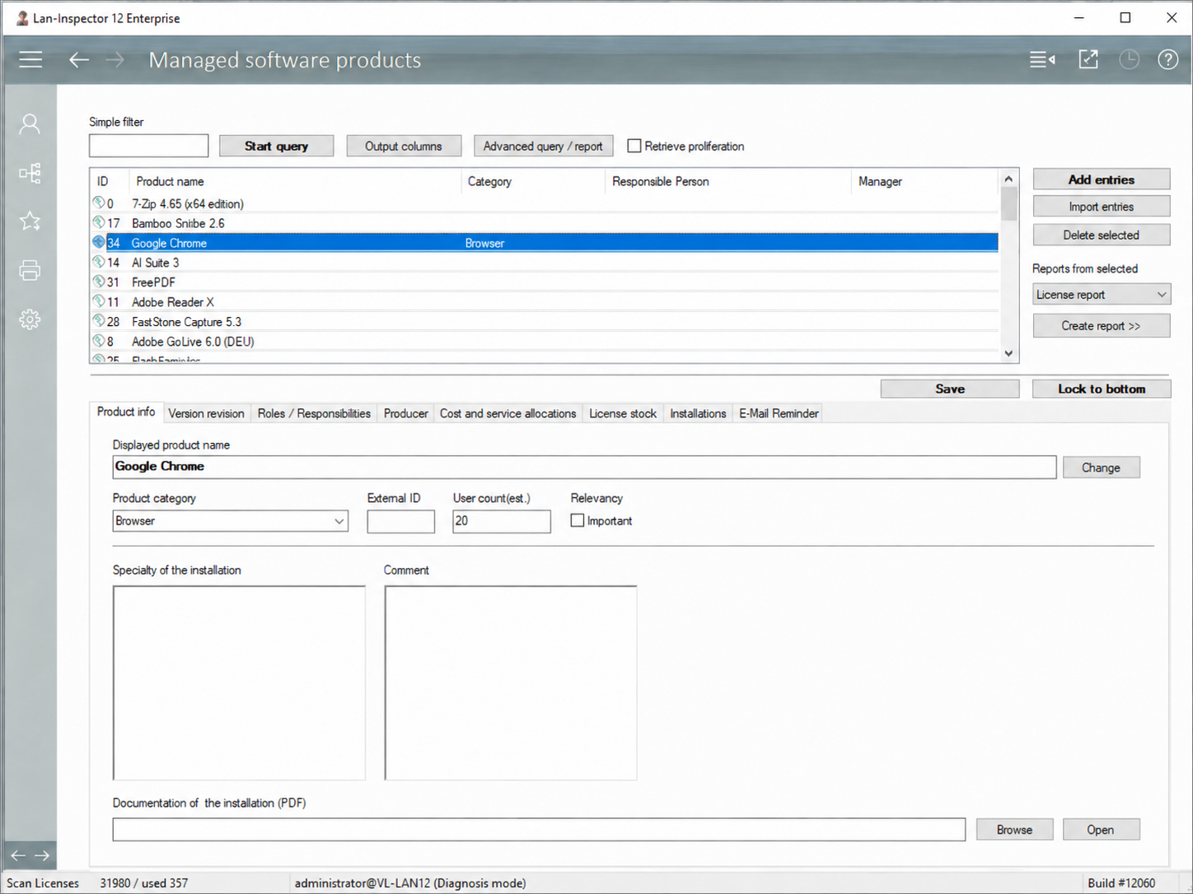Open view in external window icon
This screenshot has width=1193, height=894.
click(1088, 59)
